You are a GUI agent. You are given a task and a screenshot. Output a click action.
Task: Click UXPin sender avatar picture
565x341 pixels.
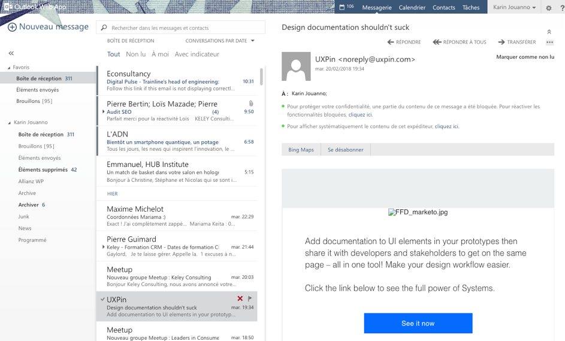[296, 66]
